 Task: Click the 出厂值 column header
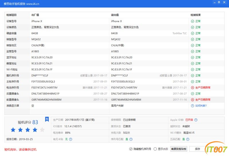pos(35,15)
